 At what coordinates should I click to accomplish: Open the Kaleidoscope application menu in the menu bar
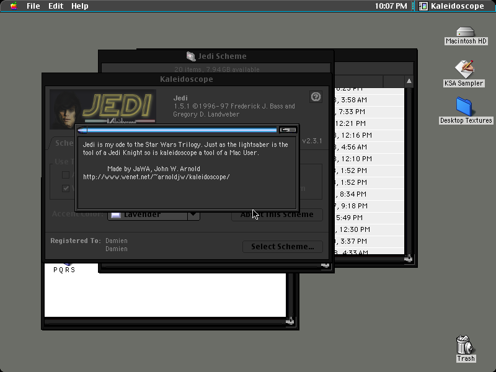click(452, 6)
